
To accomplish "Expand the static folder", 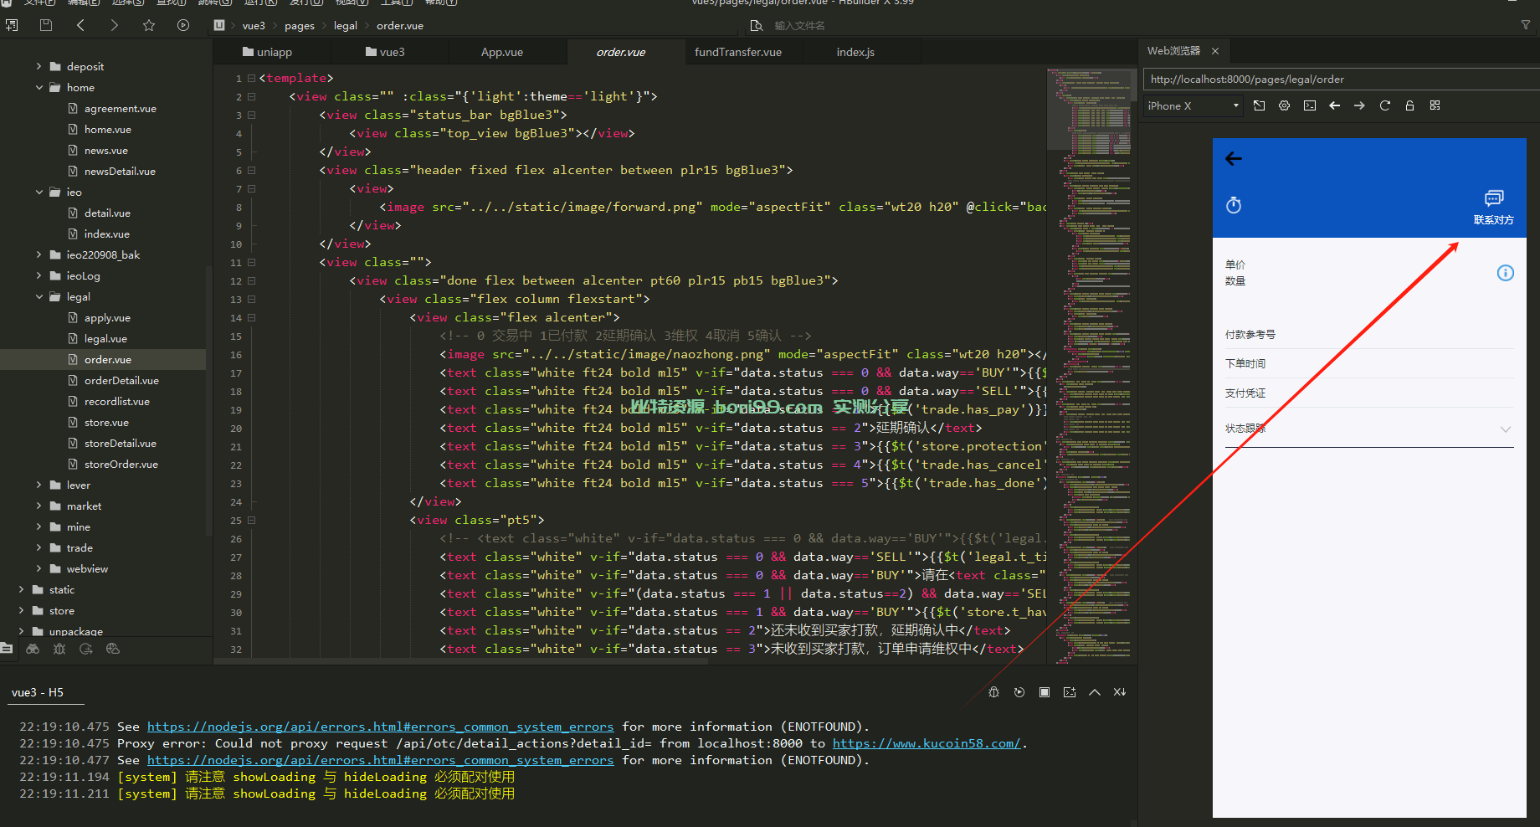I will (21, 589).
